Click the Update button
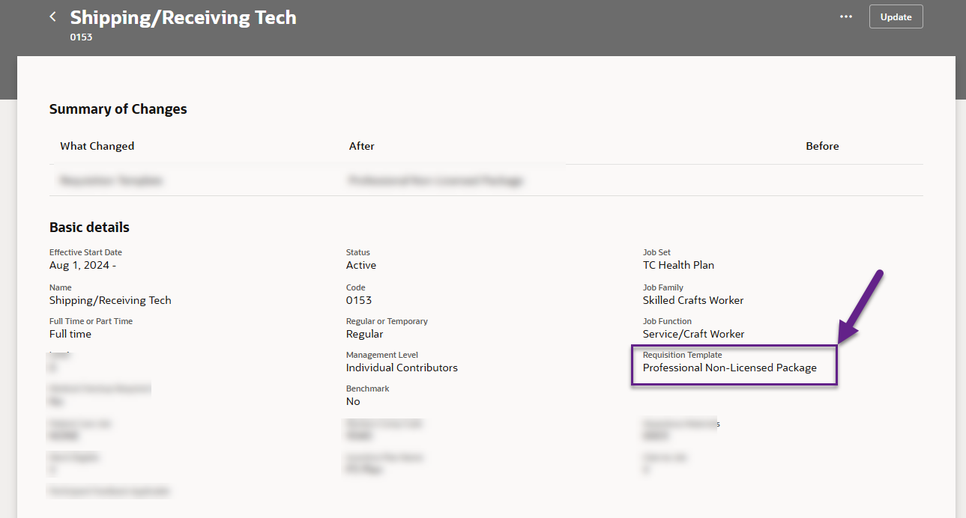 [x=896, y=16]
